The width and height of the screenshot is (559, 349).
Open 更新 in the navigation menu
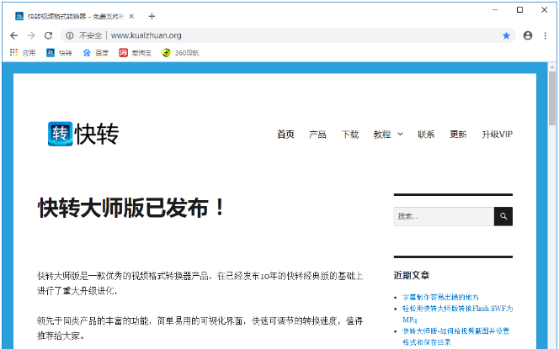[x=458, y=135]
